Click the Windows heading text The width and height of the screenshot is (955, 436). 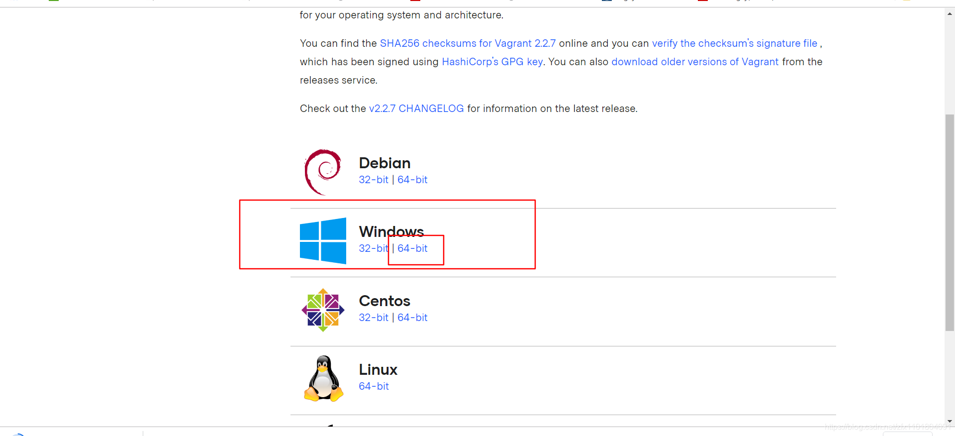391,231
